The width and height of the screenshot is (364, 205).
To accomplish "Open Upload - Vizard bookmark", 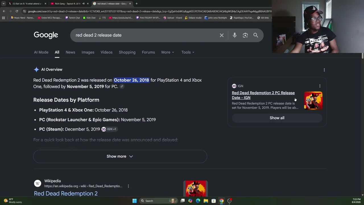I will click(x=172, y=18).
